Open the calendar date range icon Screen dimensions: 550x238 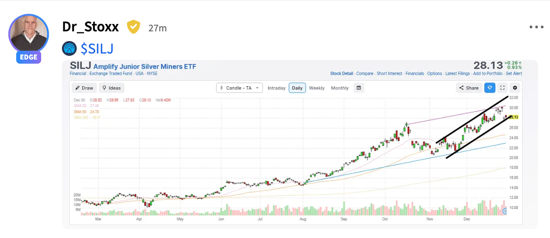359,88
